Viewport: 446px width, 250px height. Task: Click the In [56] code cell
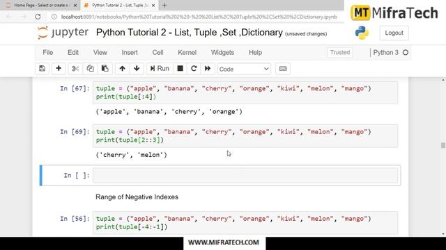(245, 223)
